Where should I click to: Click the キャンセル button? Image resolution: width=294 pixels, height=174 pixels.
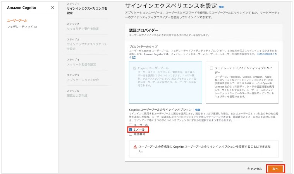254,169
